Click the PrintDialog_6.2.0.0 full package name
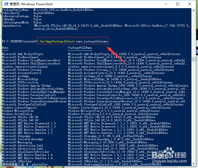This screenshot has height=168, width=198. point(113,114)
